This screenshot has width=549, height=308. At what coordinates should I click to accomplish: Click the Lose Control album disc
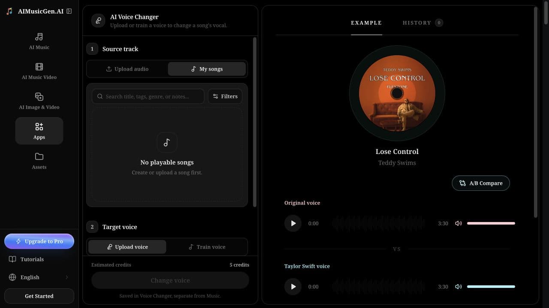(x=397, y=93)
